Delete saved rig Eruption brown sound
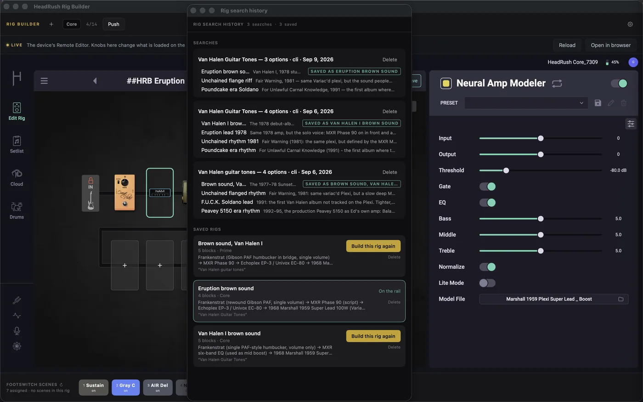 coord(394,302)
